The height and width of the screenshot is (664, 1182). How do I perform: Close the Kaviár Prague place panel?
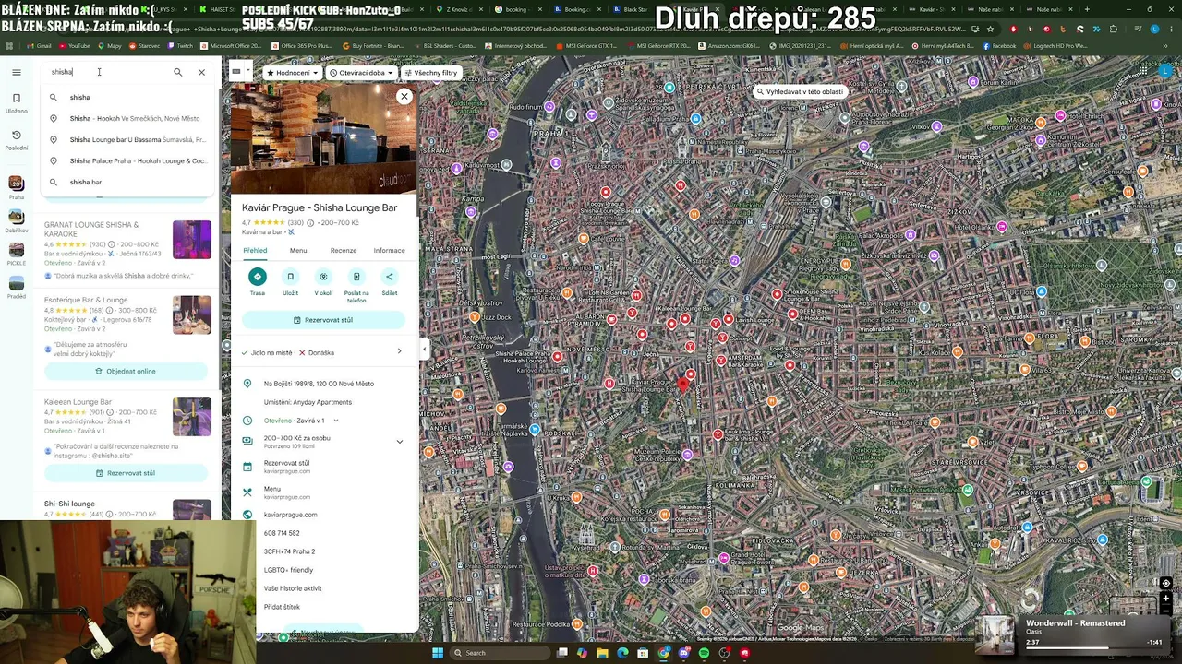(x=404, y=96)
